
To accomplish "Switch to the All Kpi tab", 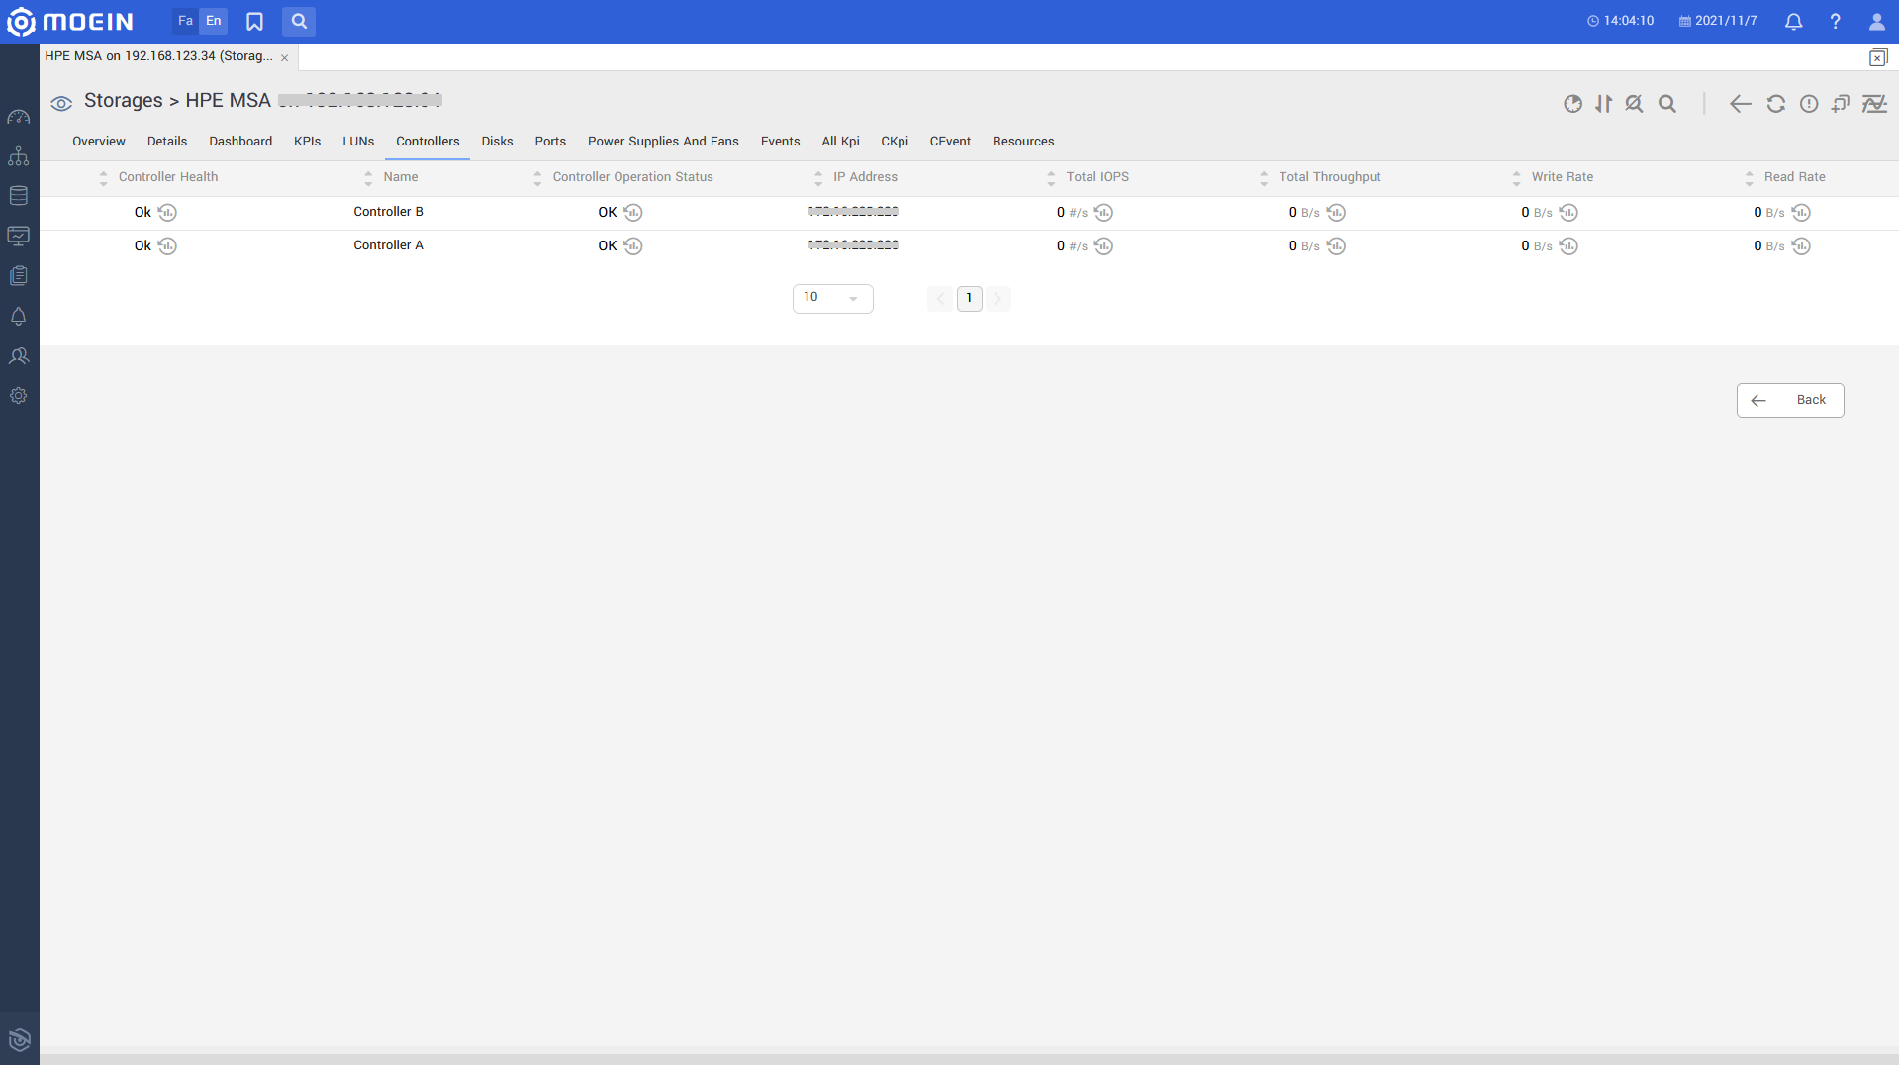I will point(840,142).
